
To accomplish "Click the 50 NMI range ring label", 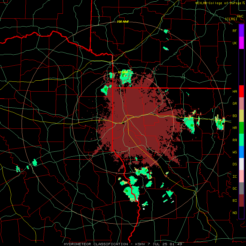I will [123, 72].
